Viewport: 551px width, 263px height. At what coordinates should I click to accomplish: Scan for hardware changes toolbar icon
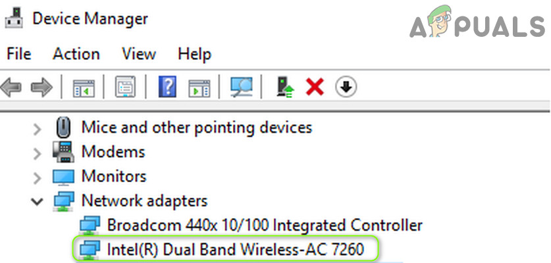click(x=241, y=87)
